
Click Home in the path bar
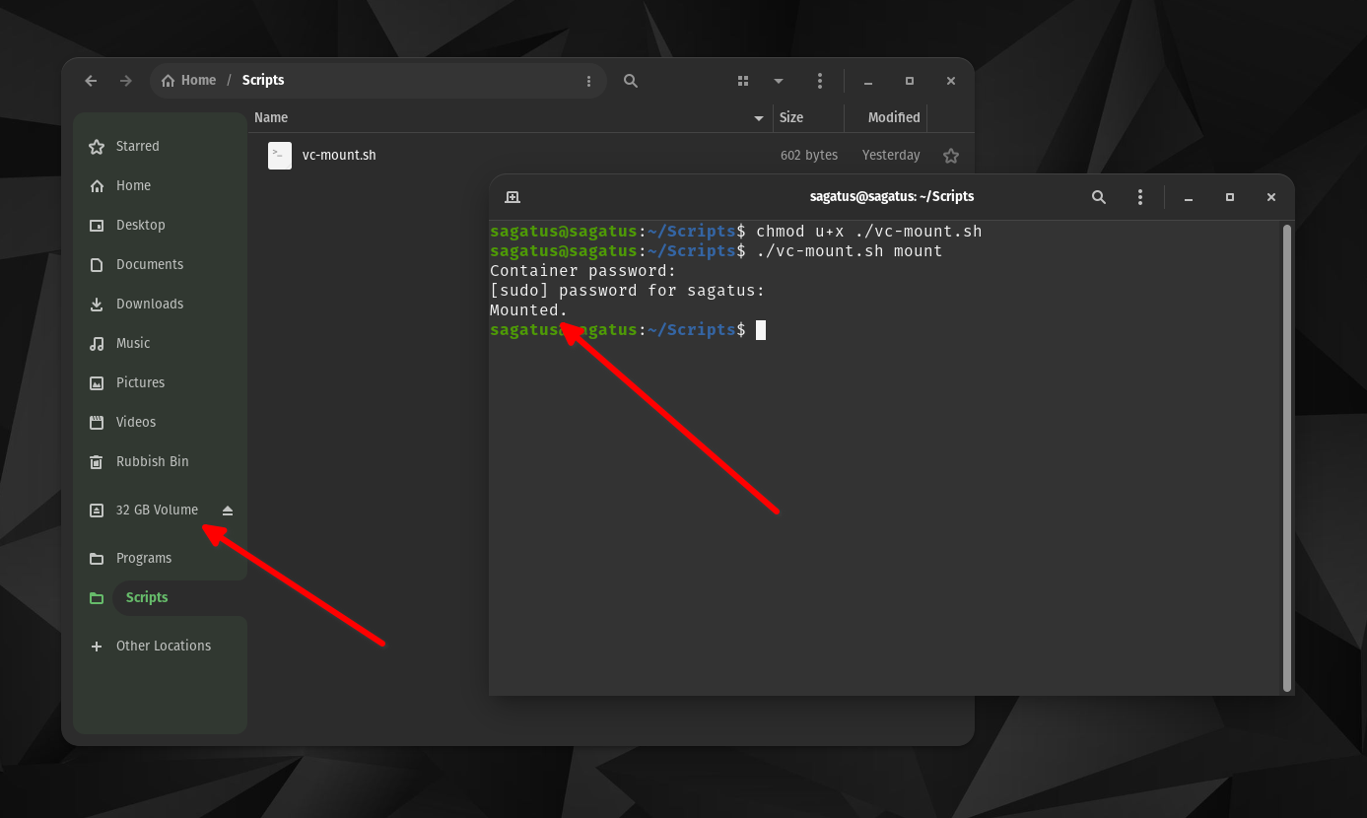188,81
